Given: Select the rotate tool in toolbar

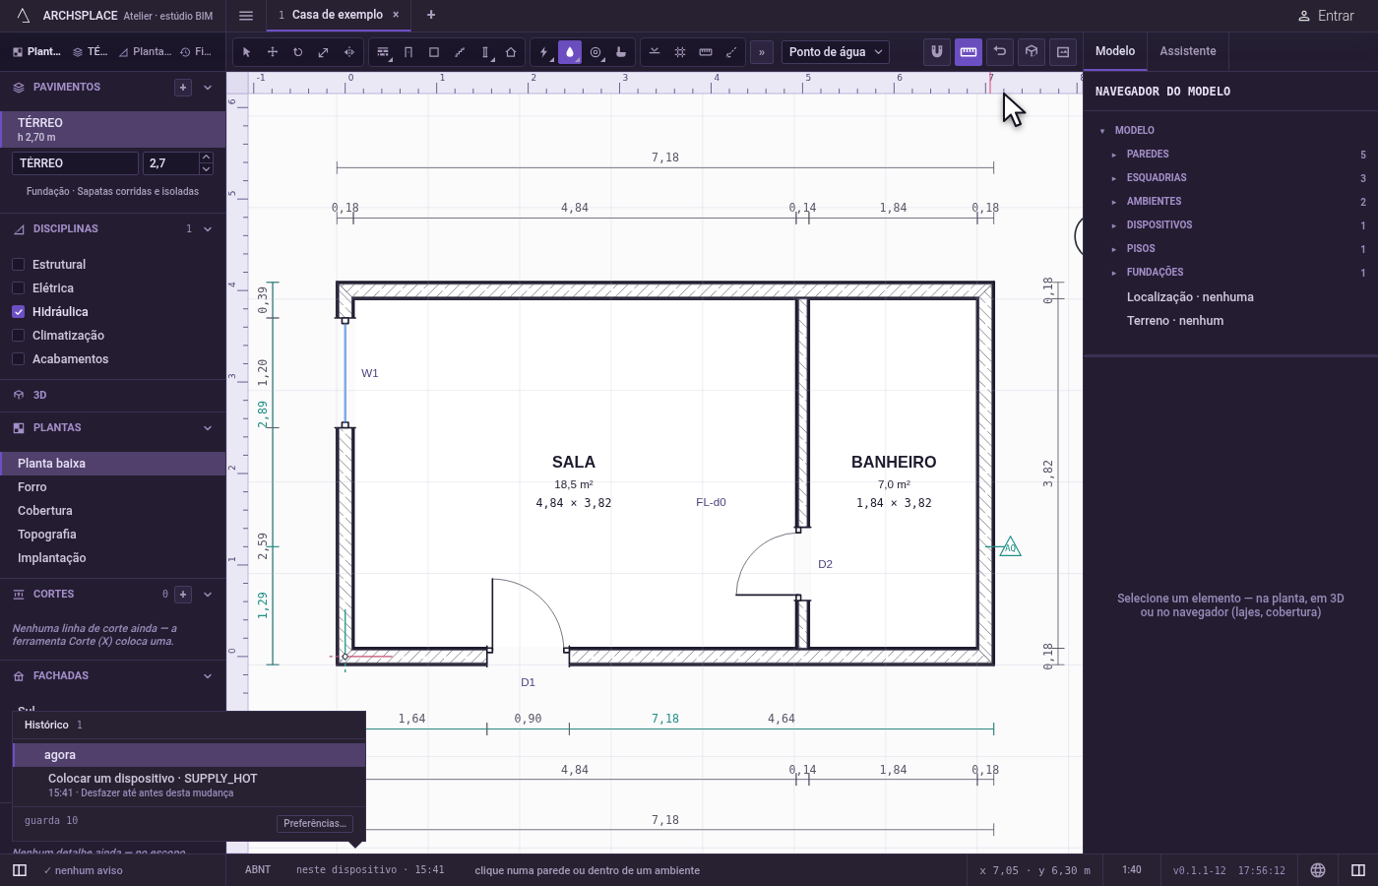Looking at the screenshot, I should (x=298, y=52).
